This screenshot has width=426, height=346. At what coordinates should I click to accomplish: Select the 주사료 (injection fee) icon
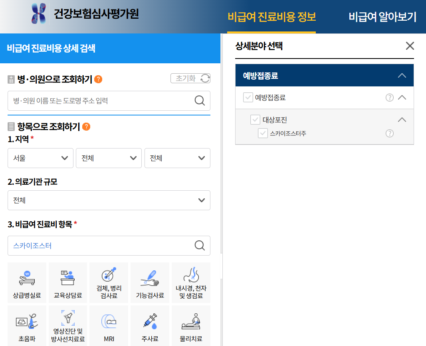click(150, 325)
